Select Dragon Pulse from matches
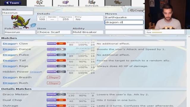 point(93,55)
